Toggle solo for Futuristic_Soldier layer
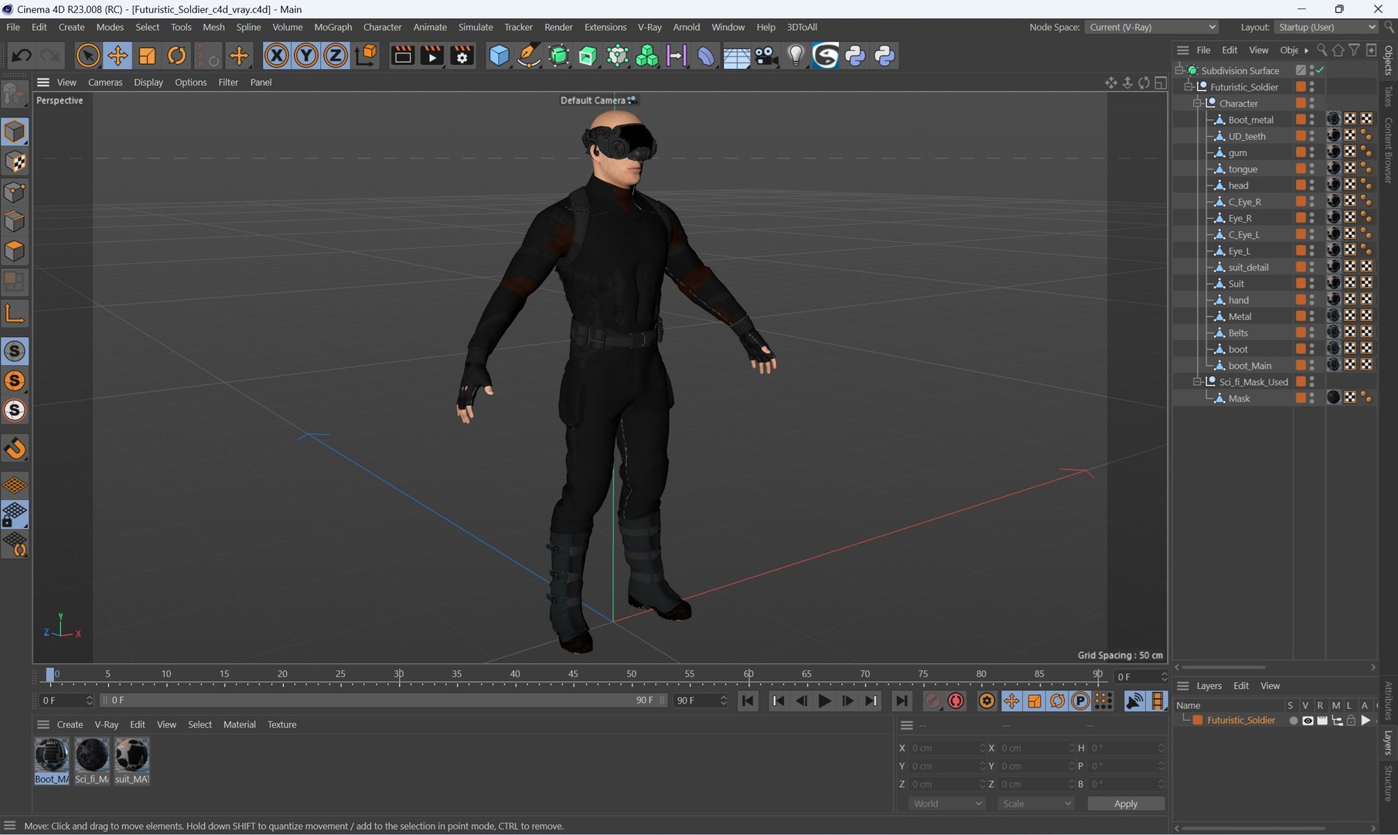The width and height of the screenshot is (1398, 835). (1293, 721)
